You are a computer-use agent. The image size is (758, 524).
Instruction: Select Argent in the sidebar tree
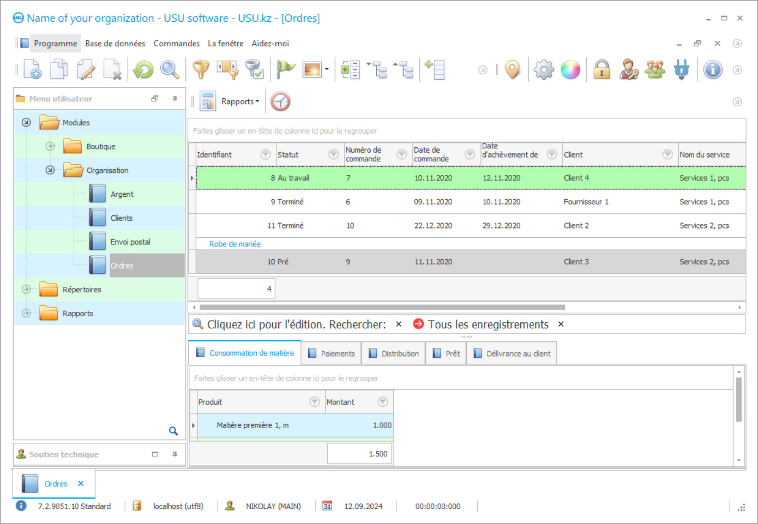[x=122, y=194]
